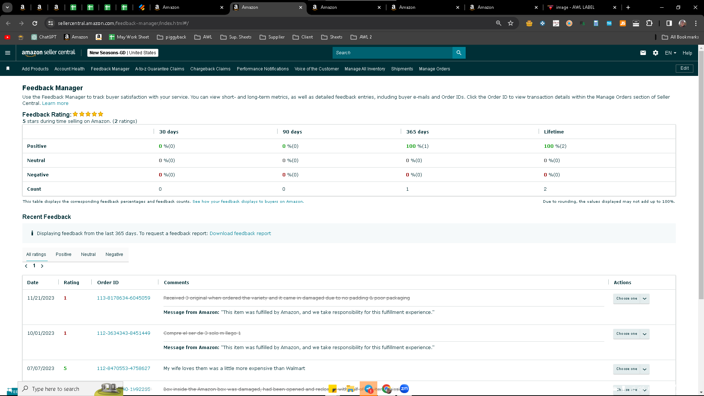
Task: Open the Extensions puzzle-piece icon
Action: (x=649, y=23)
